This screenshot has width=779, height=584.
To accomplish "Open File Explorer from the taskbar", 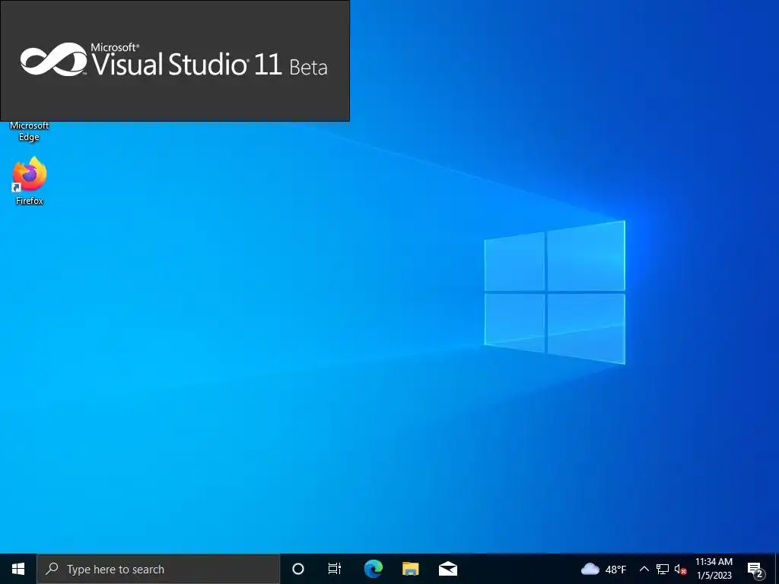I will click(x=410, y=569).
